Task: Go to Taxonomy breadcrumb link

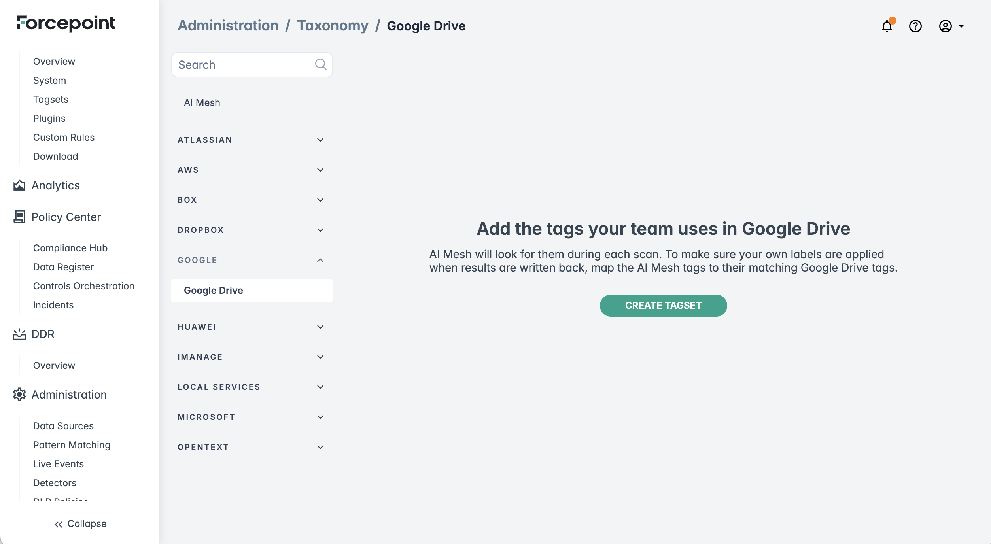Action: click(x=333, y=26)
